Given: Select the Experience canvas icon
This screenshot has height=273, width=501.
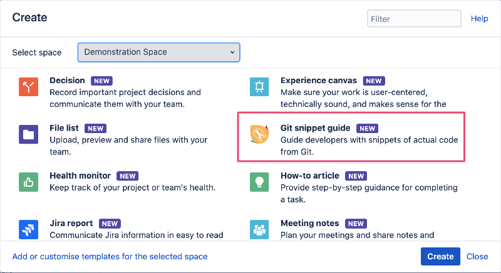Looking at the screenshot, I should (259, 86).
